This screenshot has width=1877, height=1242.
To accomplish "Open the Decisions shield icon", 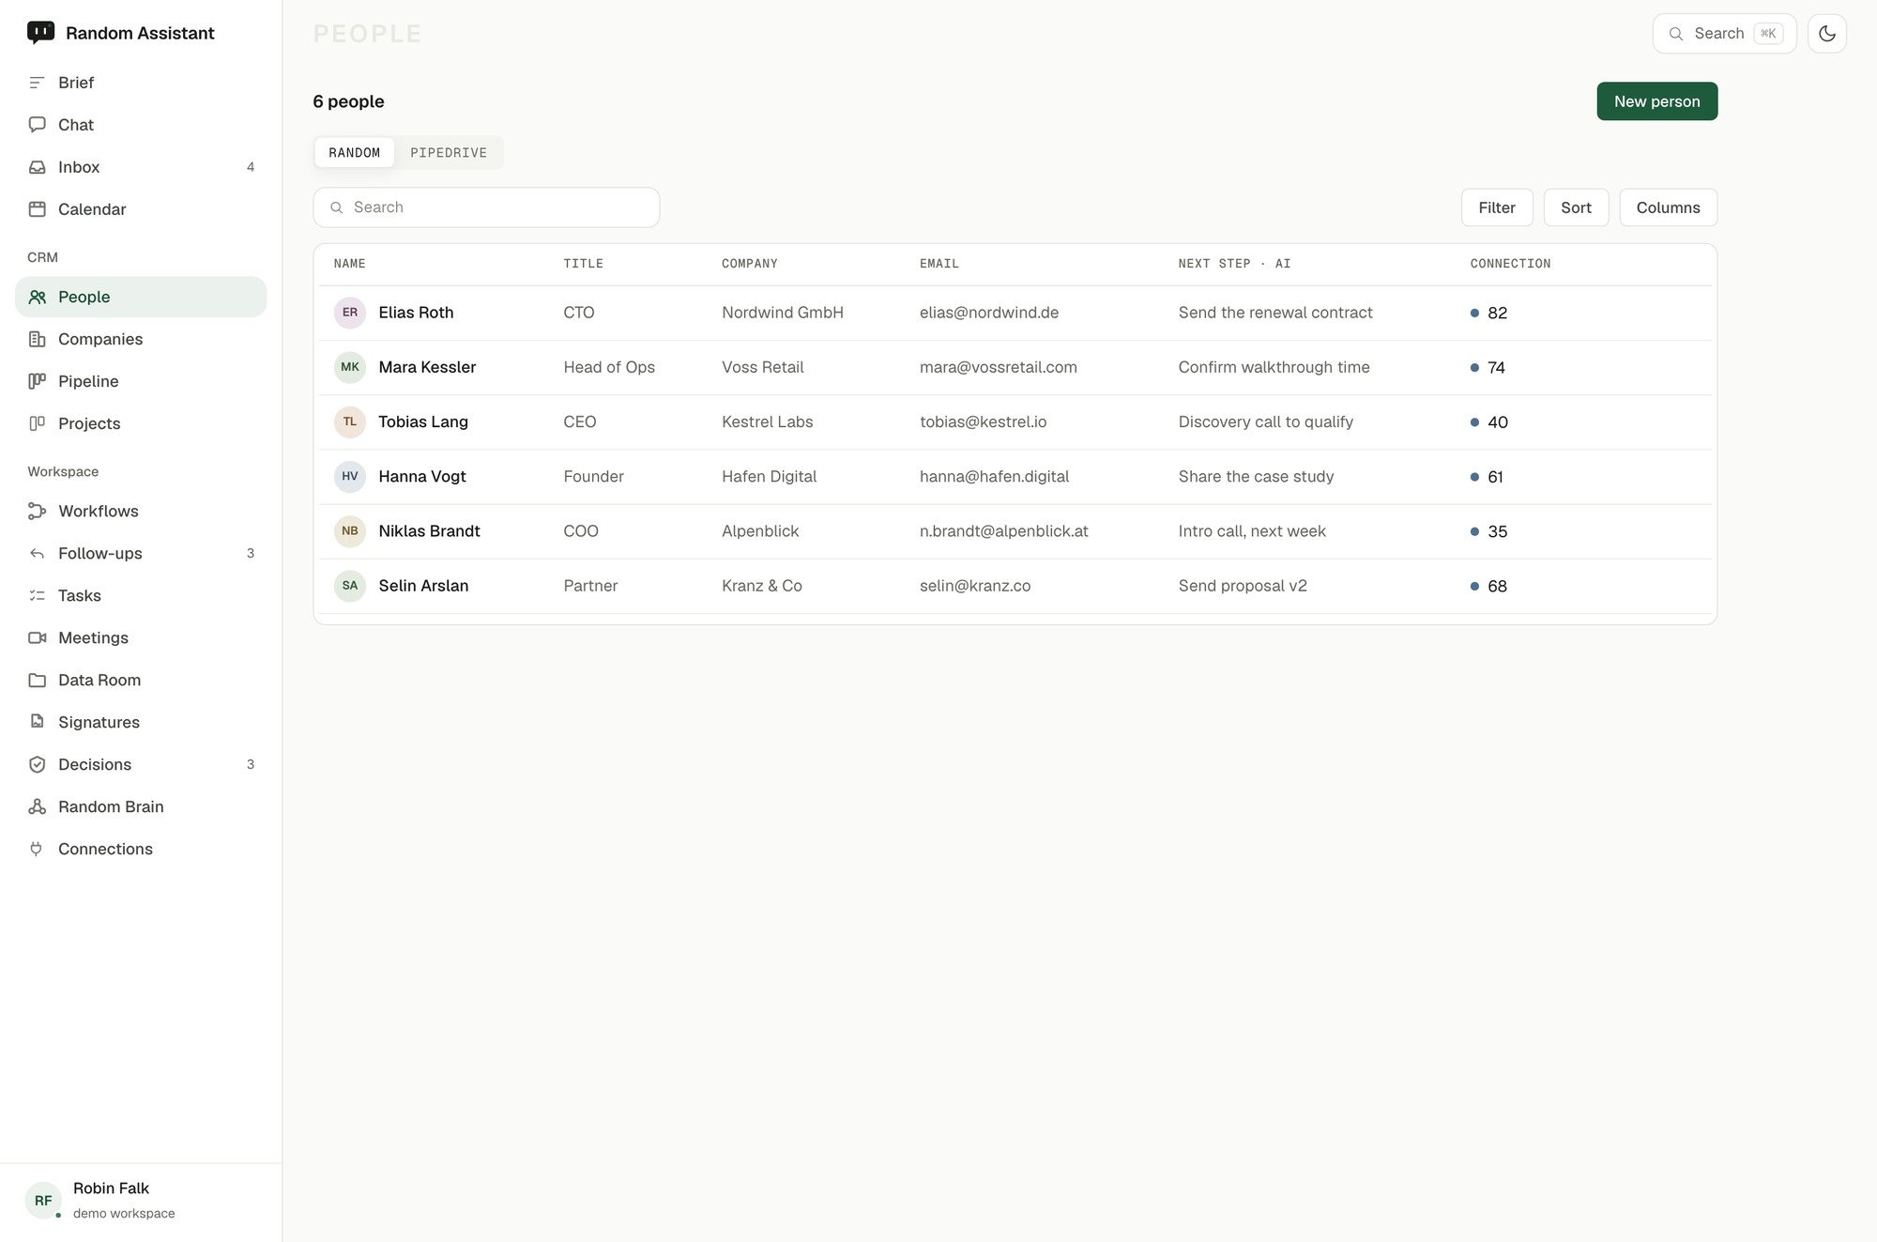I will pyautogui.click(x=37, y=764).
